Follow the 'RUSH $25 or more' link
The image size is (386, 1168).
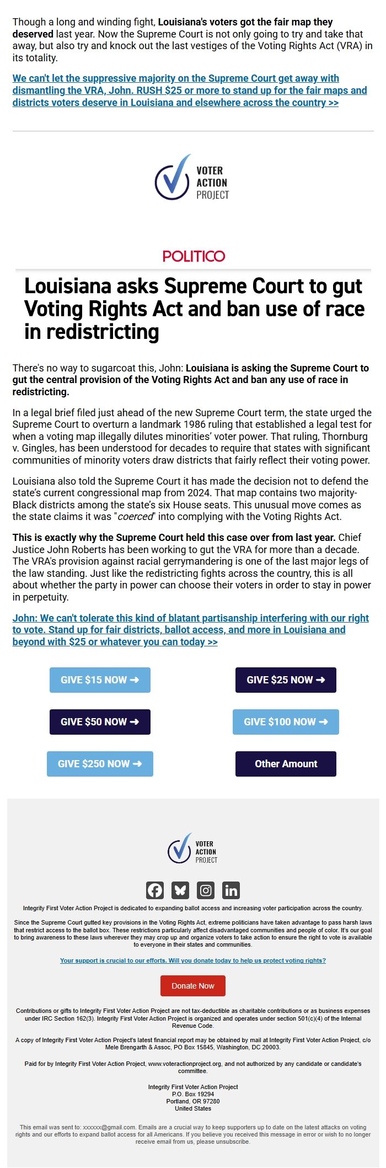189,91
